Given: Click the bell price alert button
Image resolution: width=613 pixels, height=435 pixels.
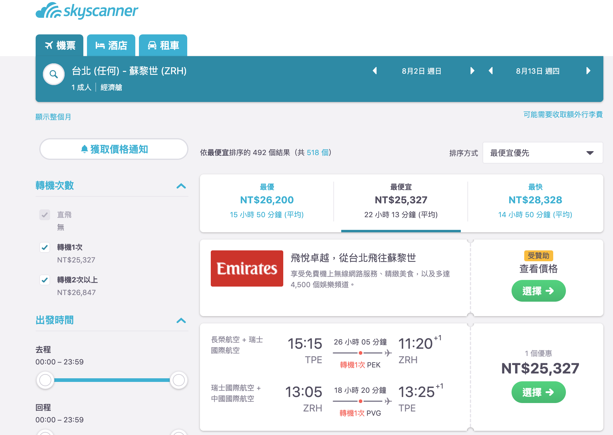Looking at the screenshot, I should (114, 149).
